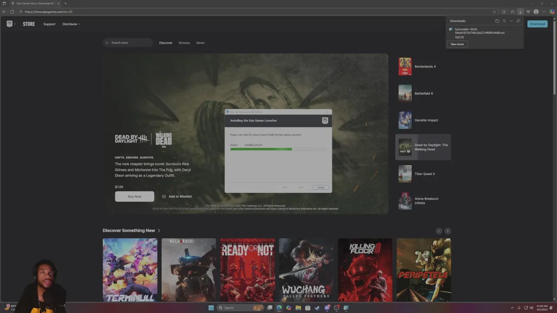Open the browser profile avatar
Image resolution: width=557 pixels, height=313 pixels.
pos(536,12)
